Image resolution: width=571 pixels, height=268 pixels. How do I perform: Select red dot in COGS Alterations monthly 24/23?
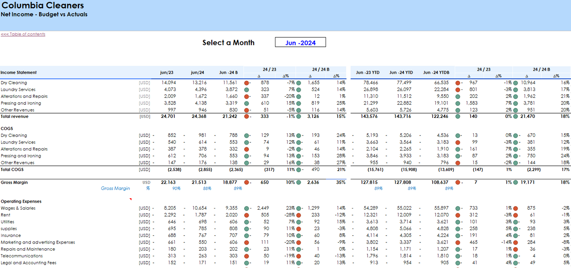(x=247, y=149)
